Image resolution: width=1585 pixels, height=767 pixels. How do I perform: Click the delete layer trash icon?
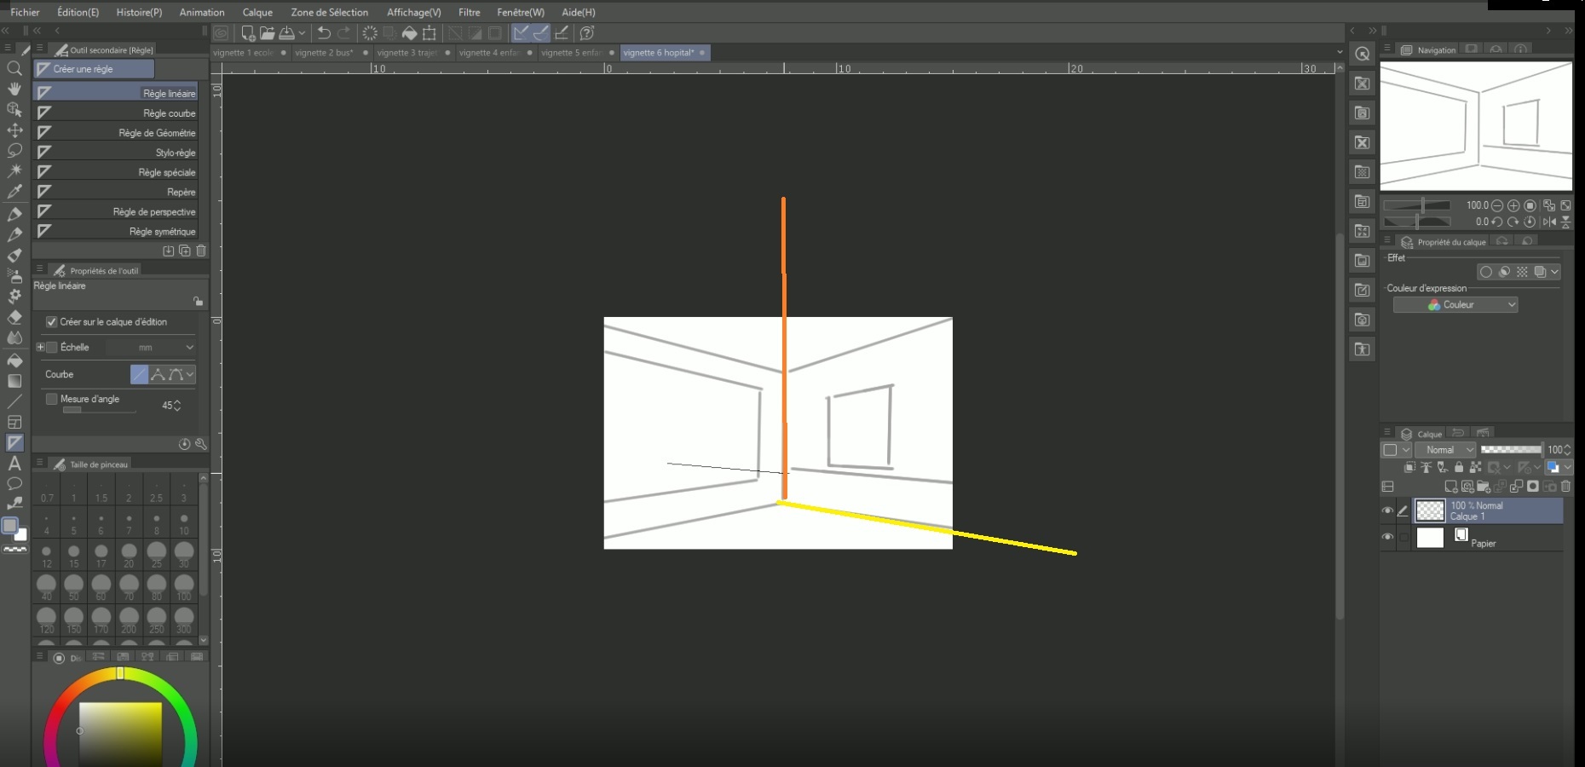1565,487
